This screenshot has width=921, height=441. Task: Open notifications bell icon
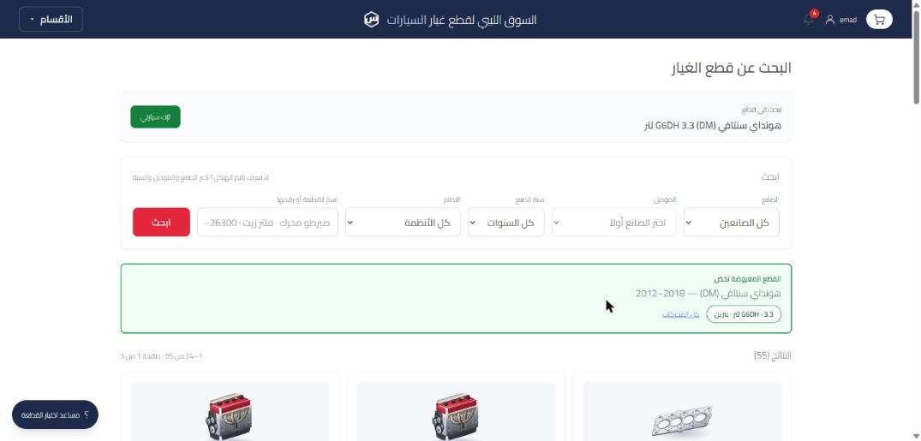pos(809,20)
